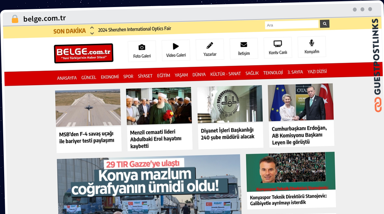Open Erdoğan and Leyen meeting photo
This screenshot has height=214, width=384.
(x=301, y=103)
